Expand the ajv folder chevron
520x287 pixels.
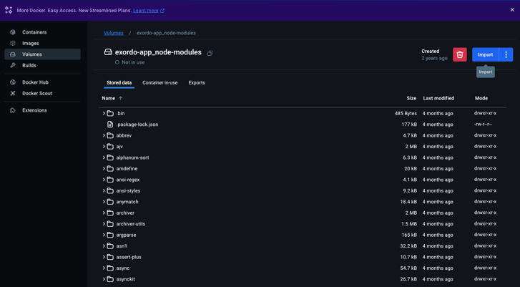[104, 146]
